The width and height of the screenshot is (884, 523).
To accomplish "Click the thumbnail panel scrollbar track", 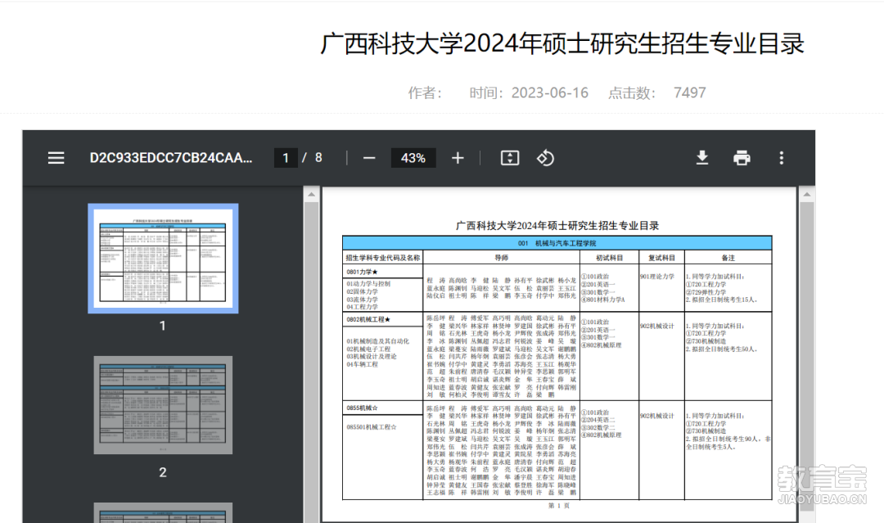I will coord(311,361).
